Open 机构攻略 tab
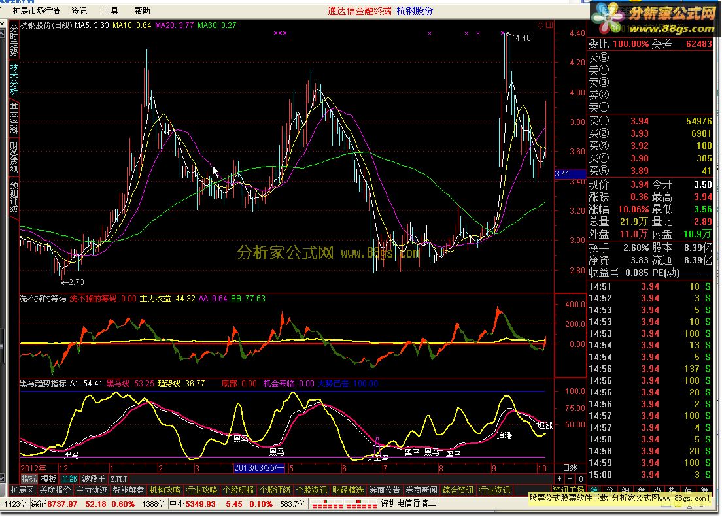 165,490
